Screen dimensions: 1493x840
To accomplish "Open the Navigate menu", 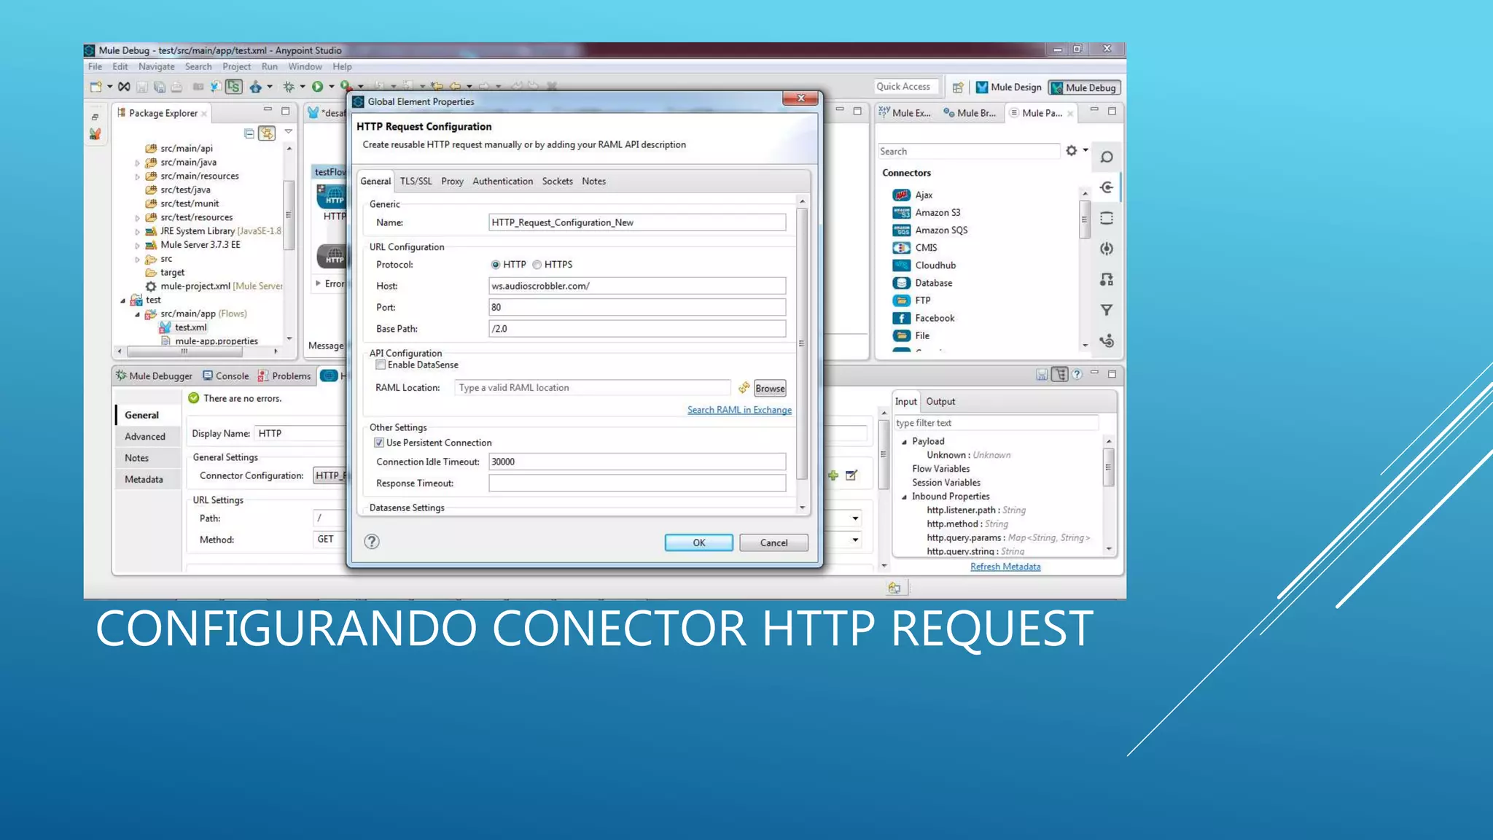I will 156,66.
